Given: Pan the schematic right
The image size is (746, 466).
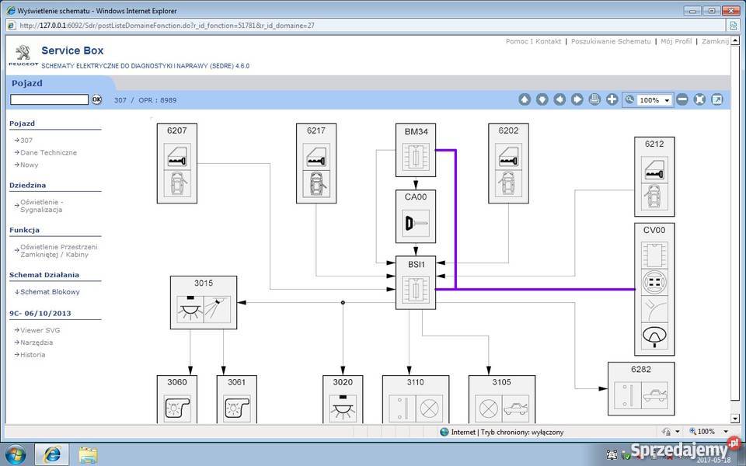Looking at the screenshot, I should click(577, 99).
